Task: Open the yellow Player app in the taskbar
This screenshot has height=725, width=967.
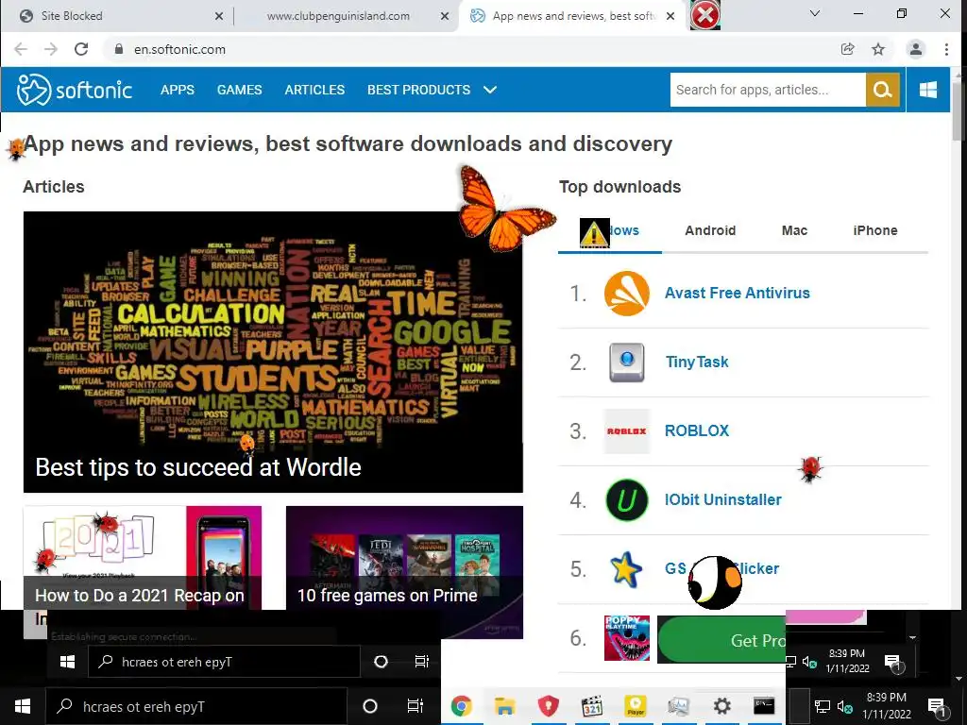Action: (636, 706)
